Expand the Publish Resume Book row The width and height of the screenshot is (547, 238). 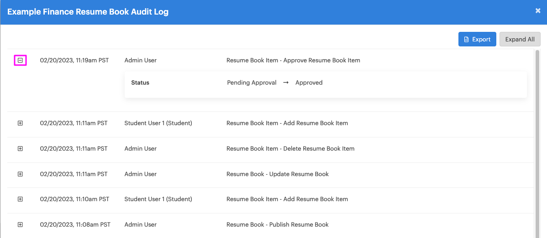20,225
